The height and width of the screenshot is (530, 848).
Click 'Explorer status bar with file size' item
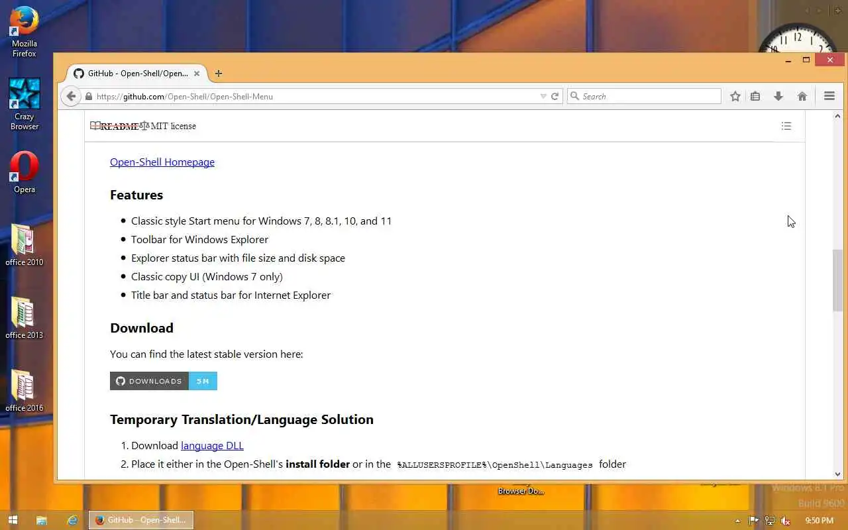pos(238,258)
